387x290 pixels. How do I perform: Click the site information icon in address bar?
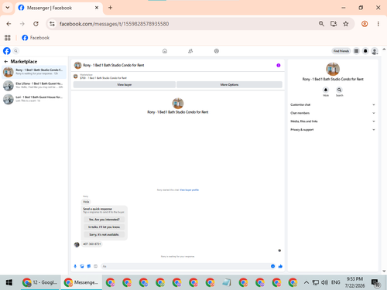(x=52, y=24)
